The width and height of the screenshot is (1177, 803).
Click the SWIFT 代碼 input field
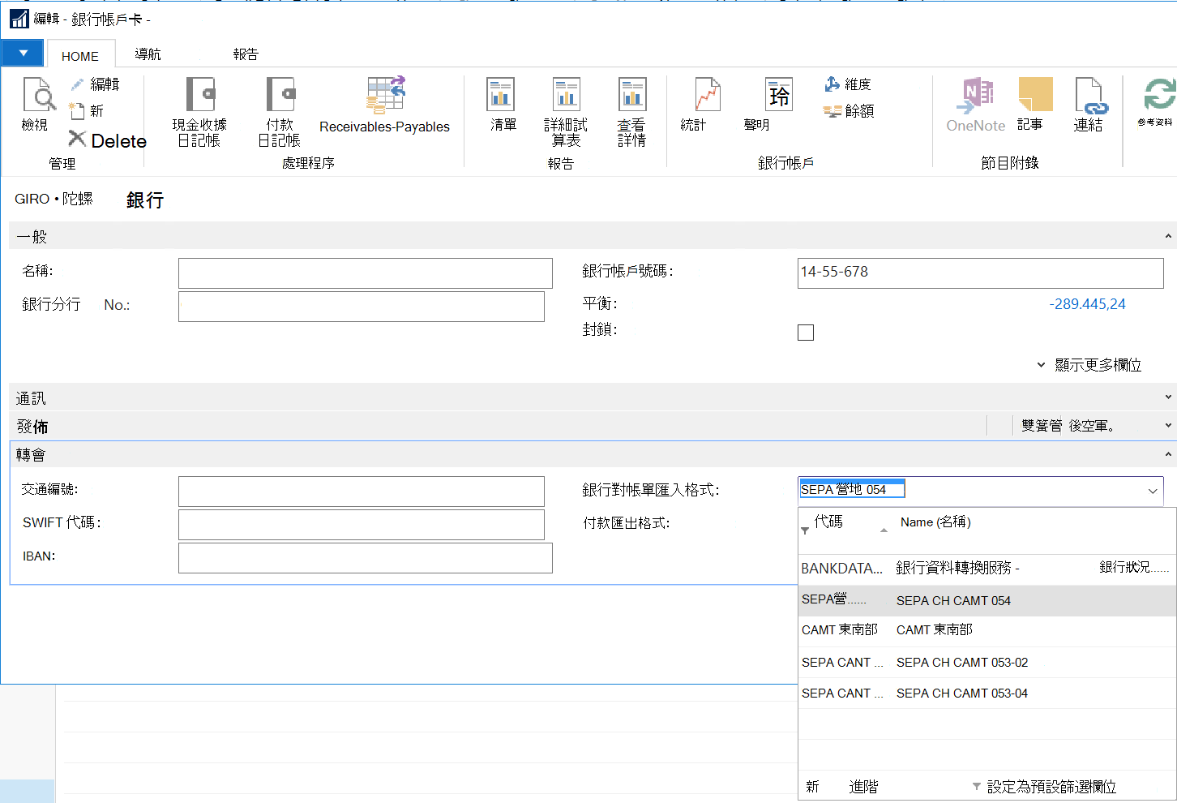(x=362, y=525)
